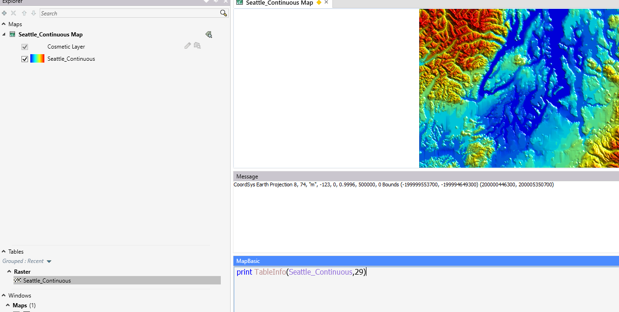The image size is (619, 312).
Task: Uncheck the Seattle_Continuous layer visibility checkbox
Action: (x=24, y=58)
